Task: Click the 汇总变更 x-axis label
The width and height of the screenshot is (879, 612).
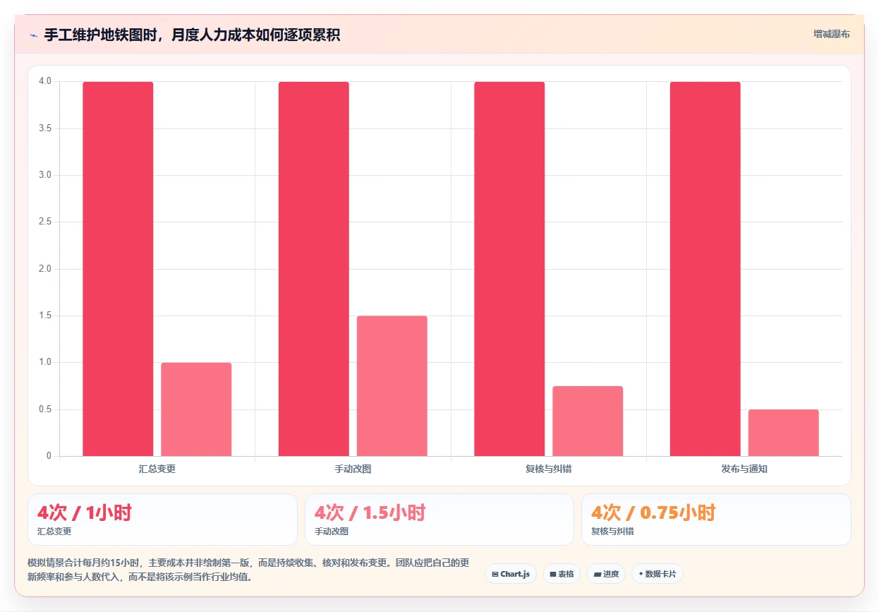Action: pyautogui.click(x=157, y=469)
